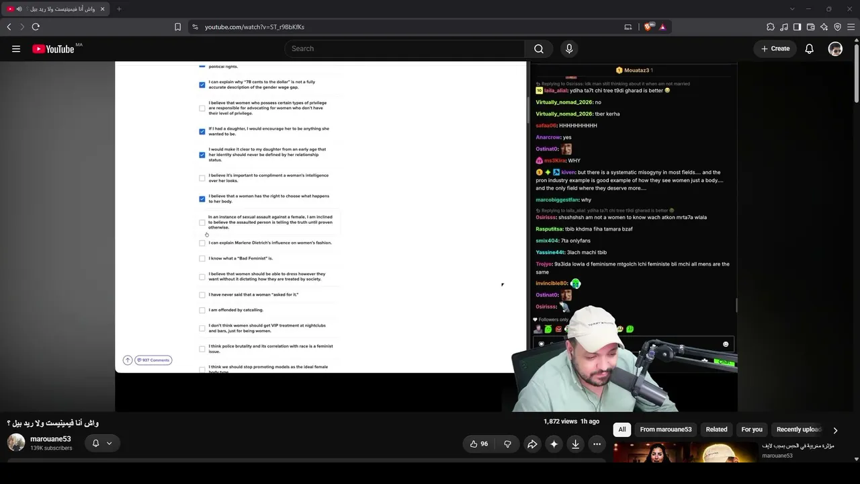The image size is (860, 484).
Task: Check the 'I know what a Bad Feminist is' box
Action: [202, 259]
